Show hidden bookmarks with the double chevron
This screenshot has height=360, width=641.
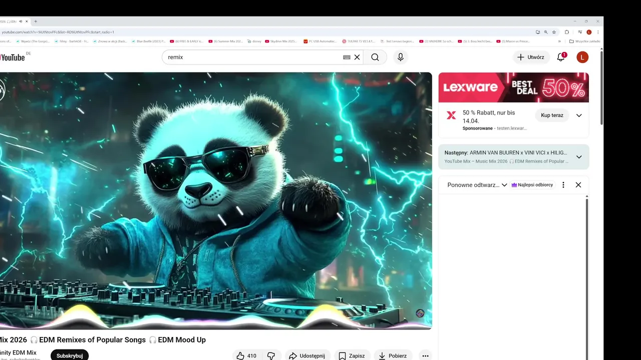[559, 41]
